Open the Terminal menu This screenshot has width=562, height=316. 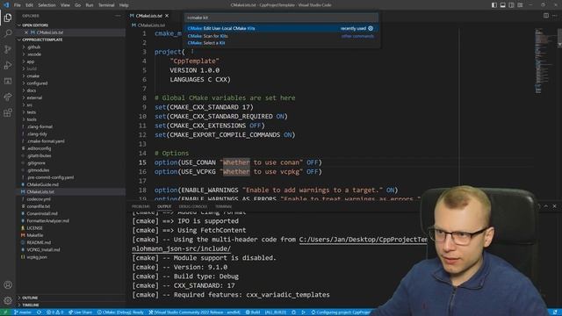(x=106, y=5)
